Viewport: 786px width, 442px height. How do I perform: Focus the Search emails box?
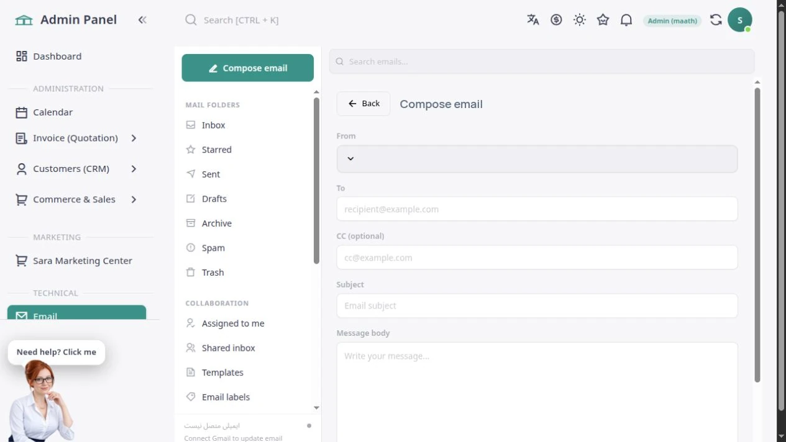(x=542, y=61)
